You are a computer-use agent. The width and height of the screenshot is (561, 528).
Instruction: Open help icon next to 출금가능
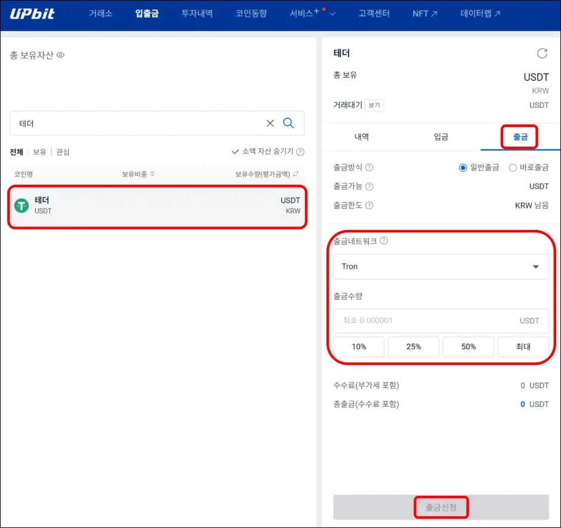click(369, 186)
